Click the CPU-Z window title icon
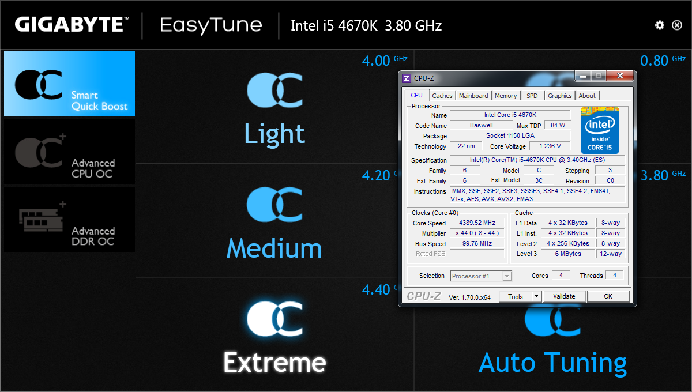 coord(407,78)
